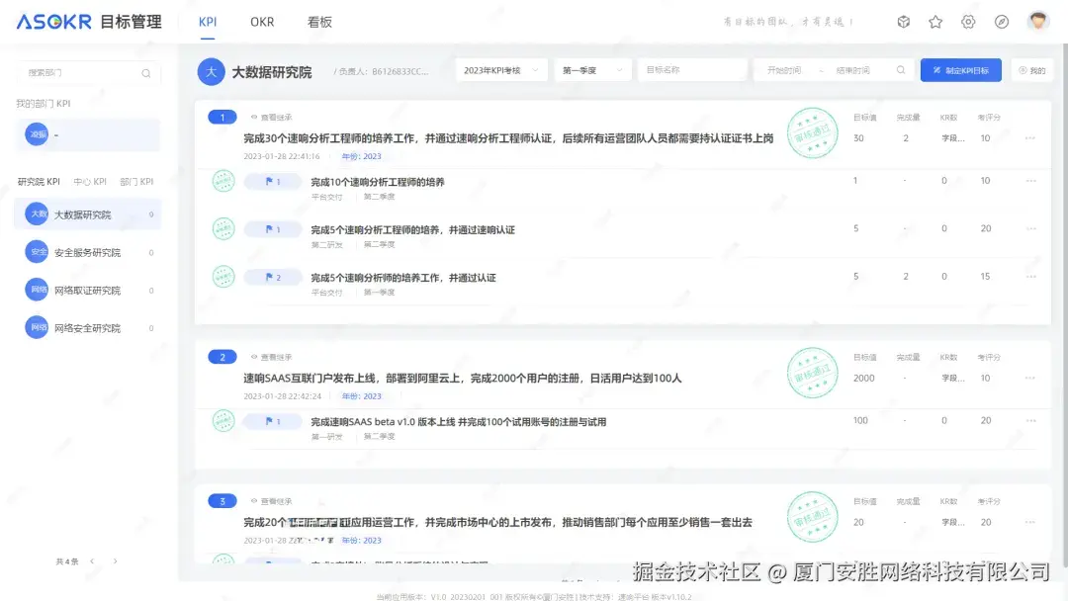Click the 目标名称 input field

[x=692, y=70]
